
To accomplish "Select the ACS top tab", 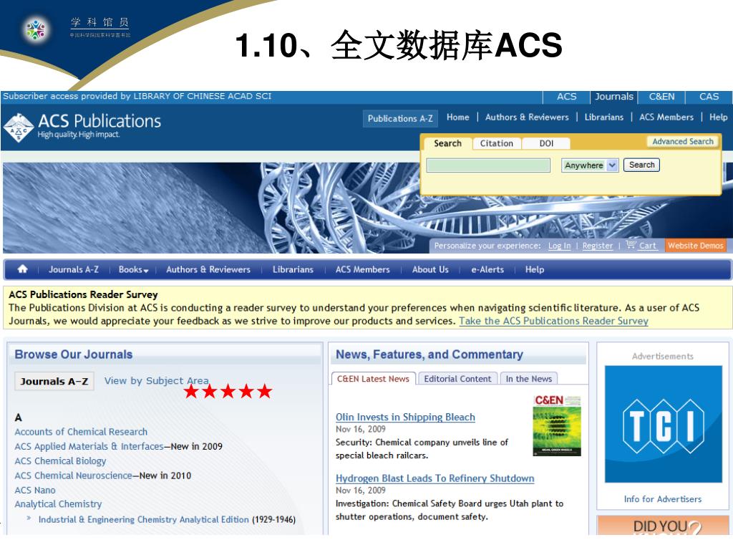I will point(566,97).
